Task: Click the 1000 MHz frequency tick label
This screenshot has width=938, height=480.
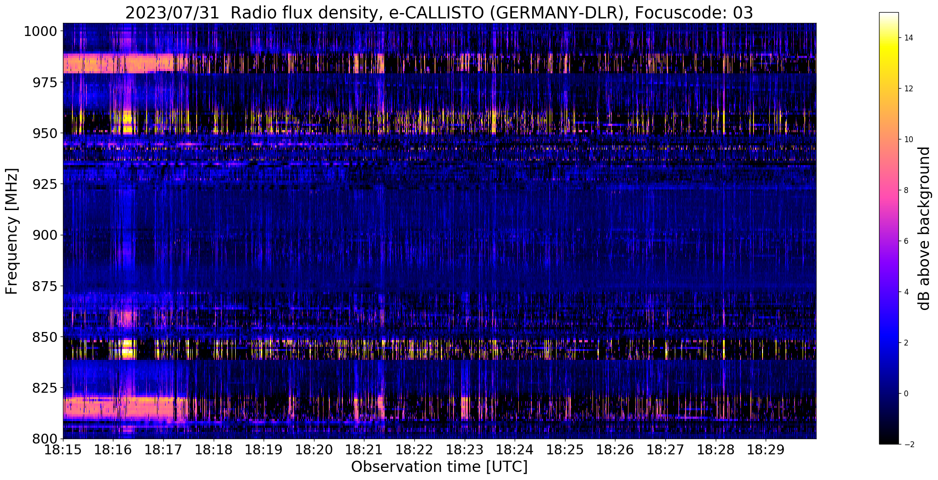Action: click(40, 31)
